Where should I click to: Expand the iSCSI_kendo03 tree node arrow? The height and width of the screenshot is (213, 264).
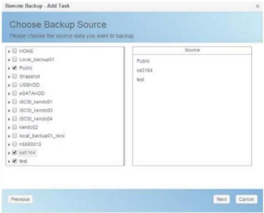[x=9, y=111]
